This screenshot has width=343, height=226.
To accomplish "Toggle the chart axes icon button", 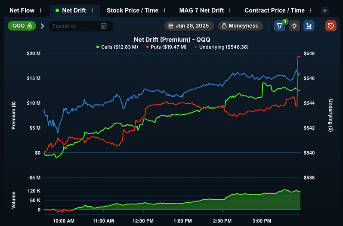I will [309, 26].
